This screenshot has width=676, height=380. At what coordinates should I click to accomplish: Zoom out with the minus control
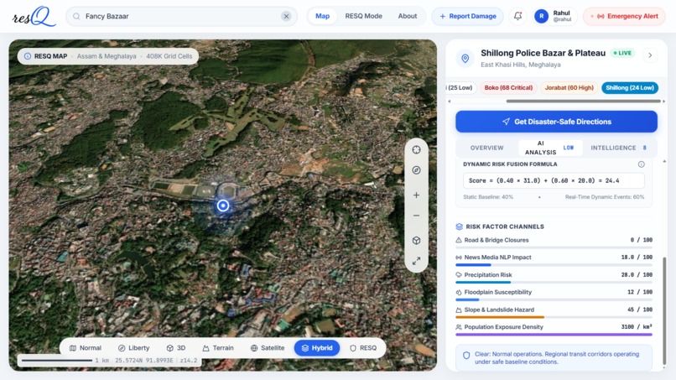416,216
